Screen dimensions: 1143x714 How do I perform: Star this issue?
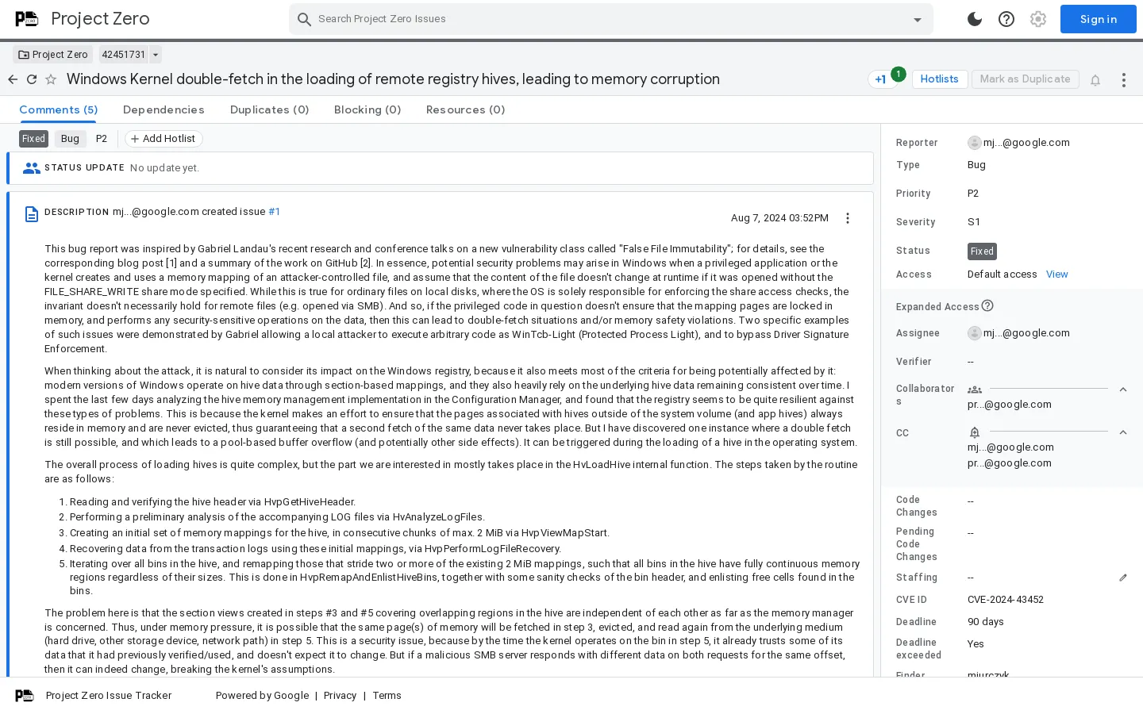coord(51,79)
